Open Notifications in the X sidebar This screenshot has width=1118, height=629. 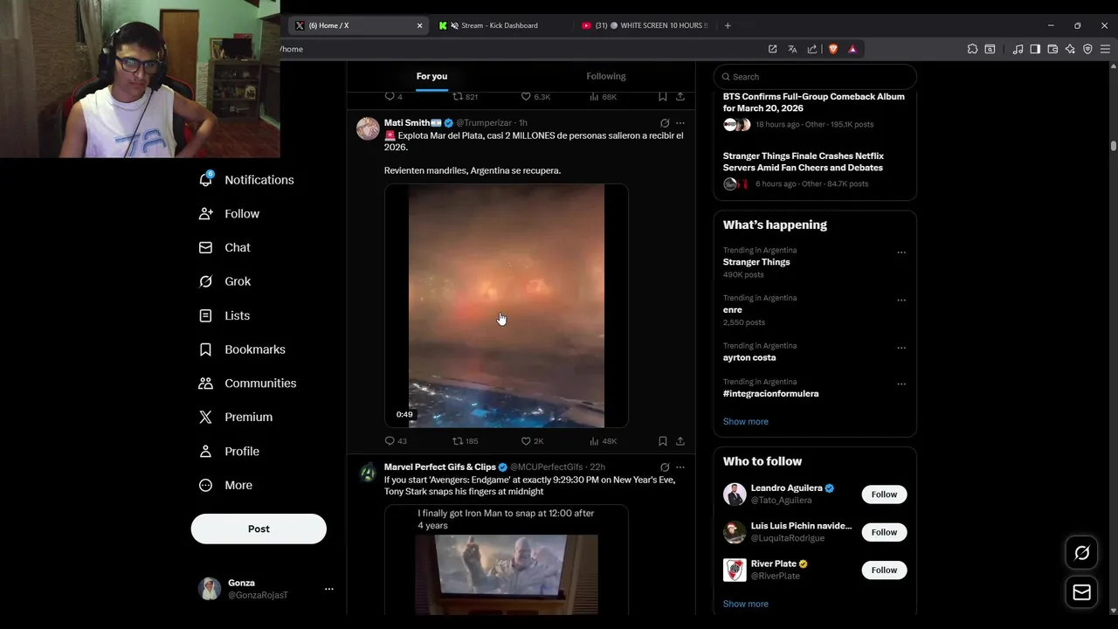coord(246,180)
